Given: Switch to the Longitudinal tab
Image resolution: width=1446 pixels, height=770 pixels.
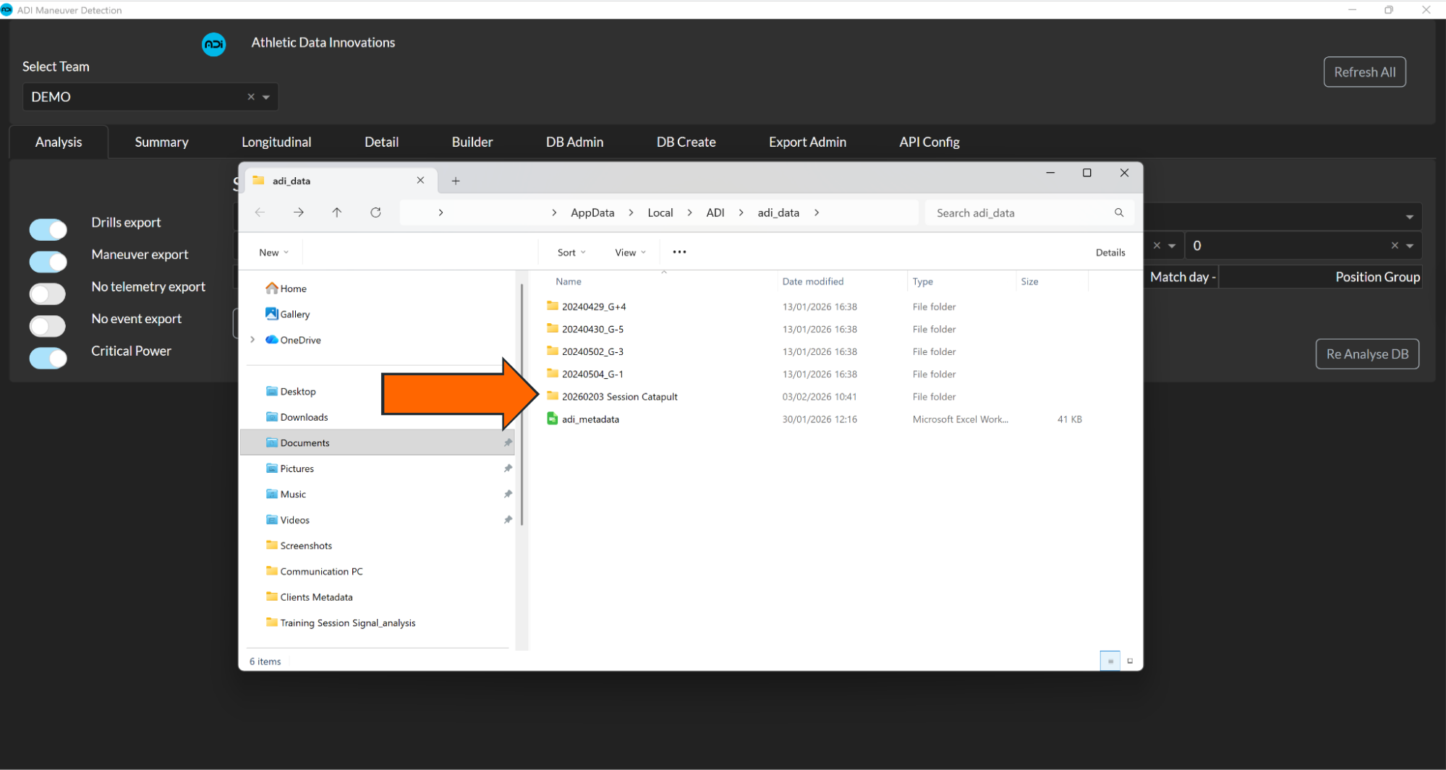Looking at the screenshot, I should tap(276, 142).
